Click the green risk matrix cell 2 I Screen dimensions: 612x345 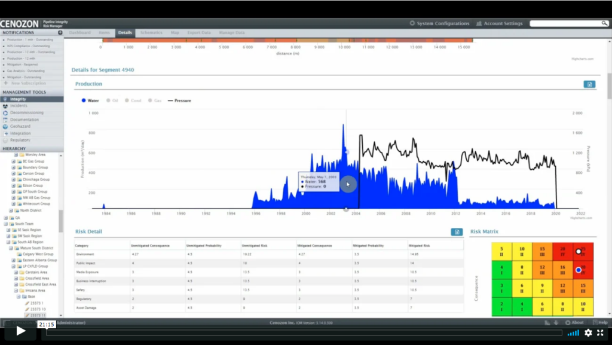pos(501,307)
